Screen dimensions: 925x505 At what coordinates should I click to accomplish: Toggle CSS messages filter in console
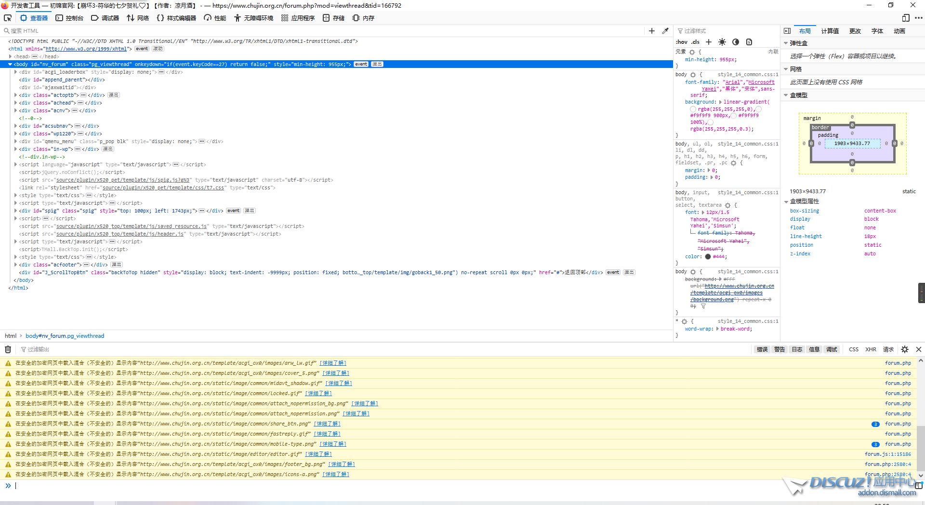tap(854, 349)
